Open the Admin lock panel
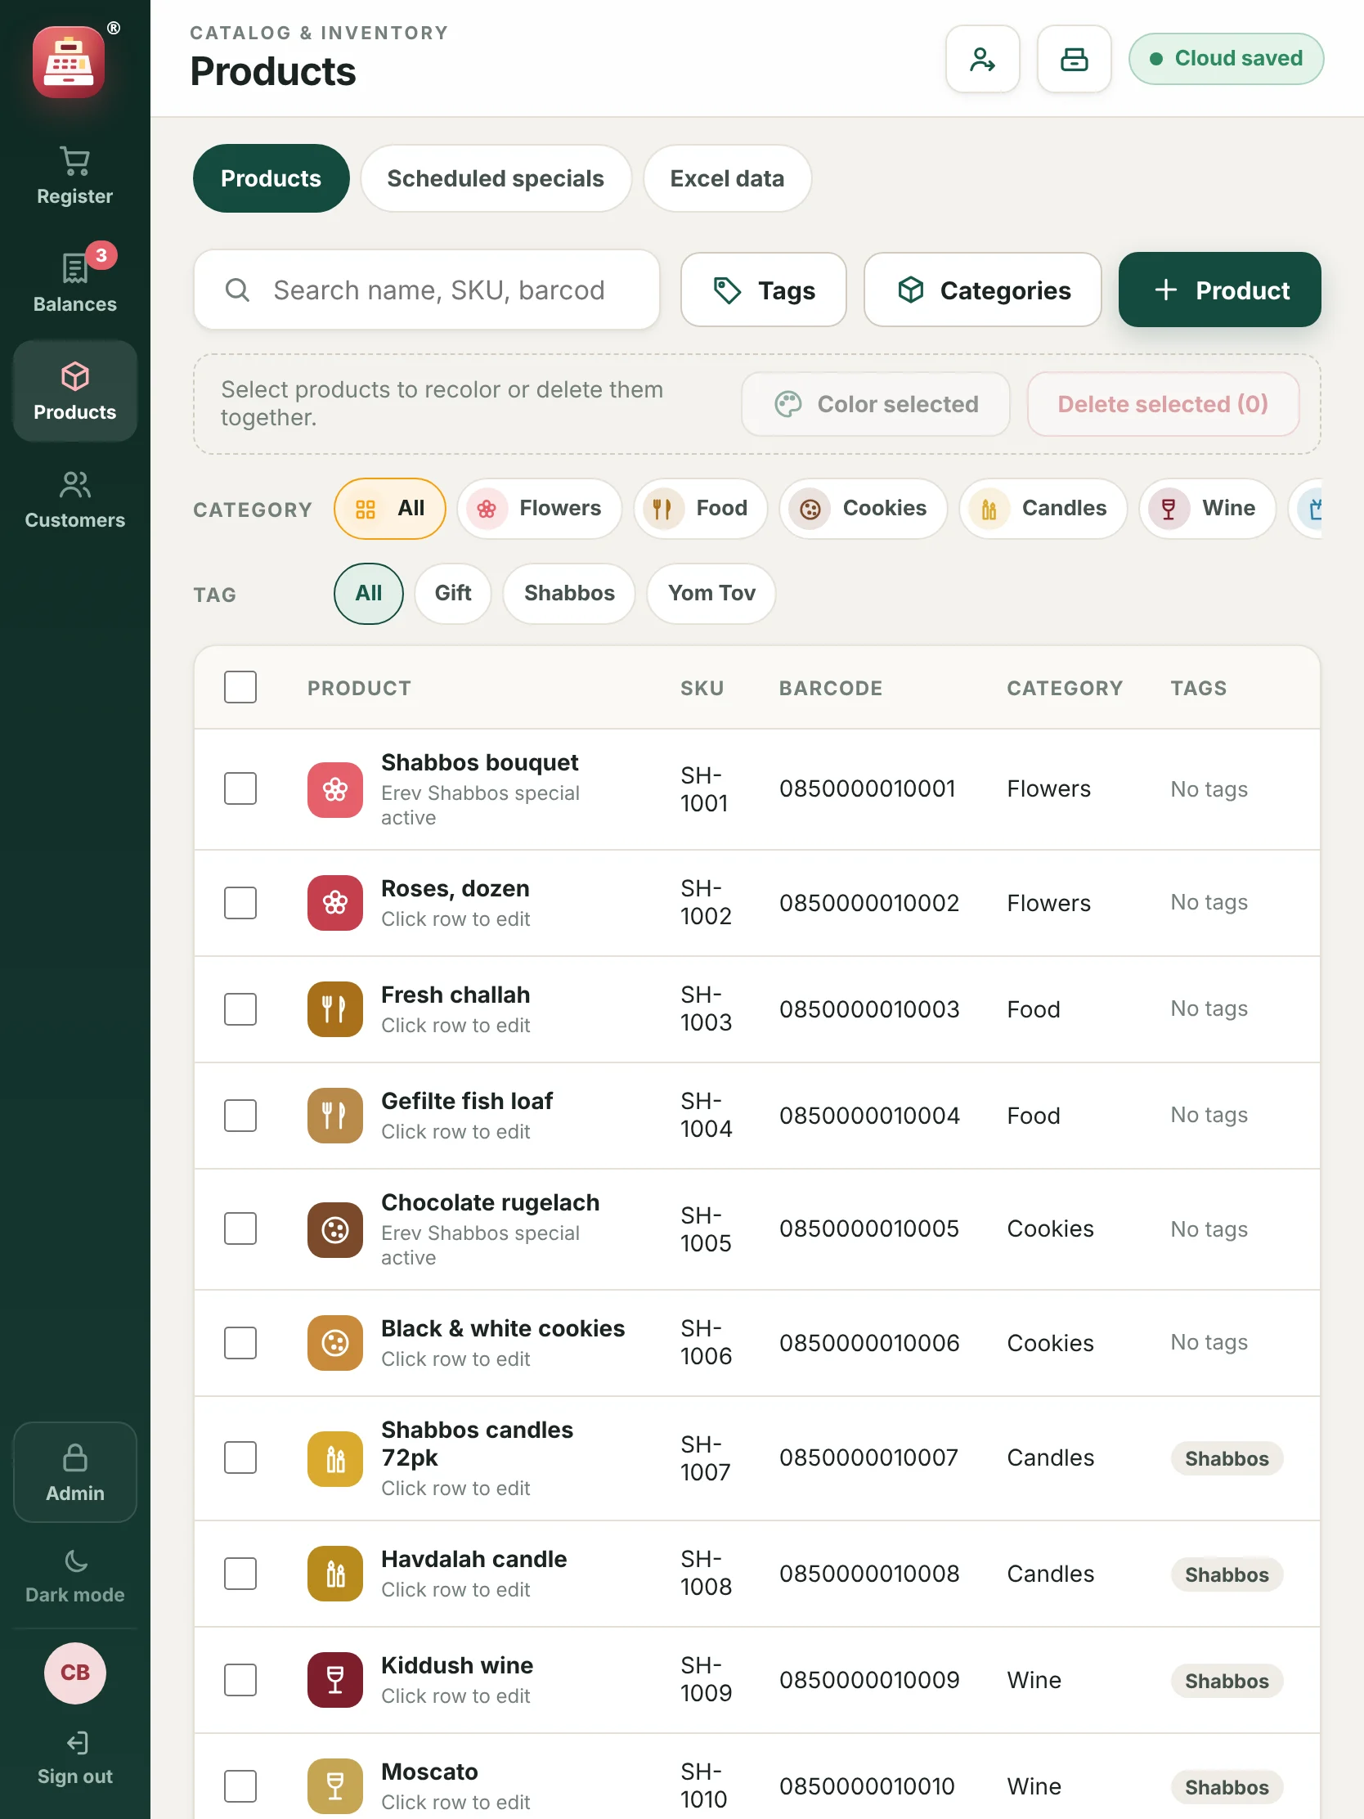 pyautogui.click(x=74, y=1472)
